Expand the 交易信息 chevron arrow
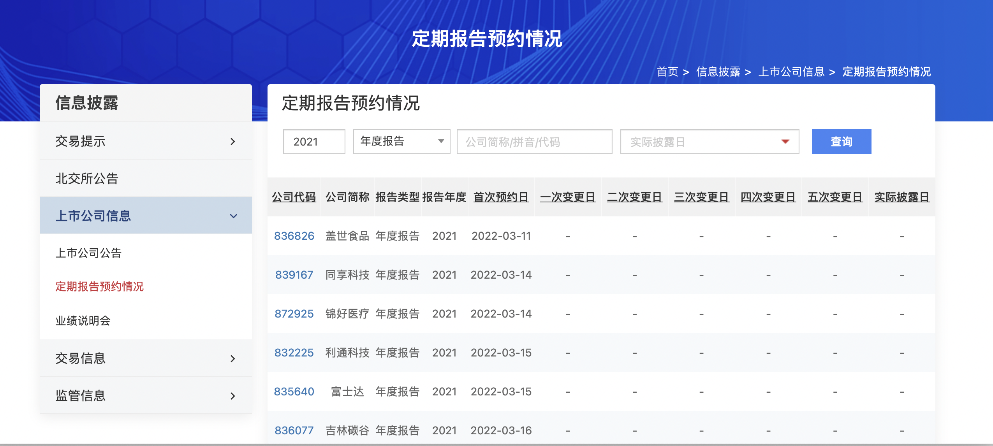The width and height of the screenshot is (993, 446). coord(233,358)
